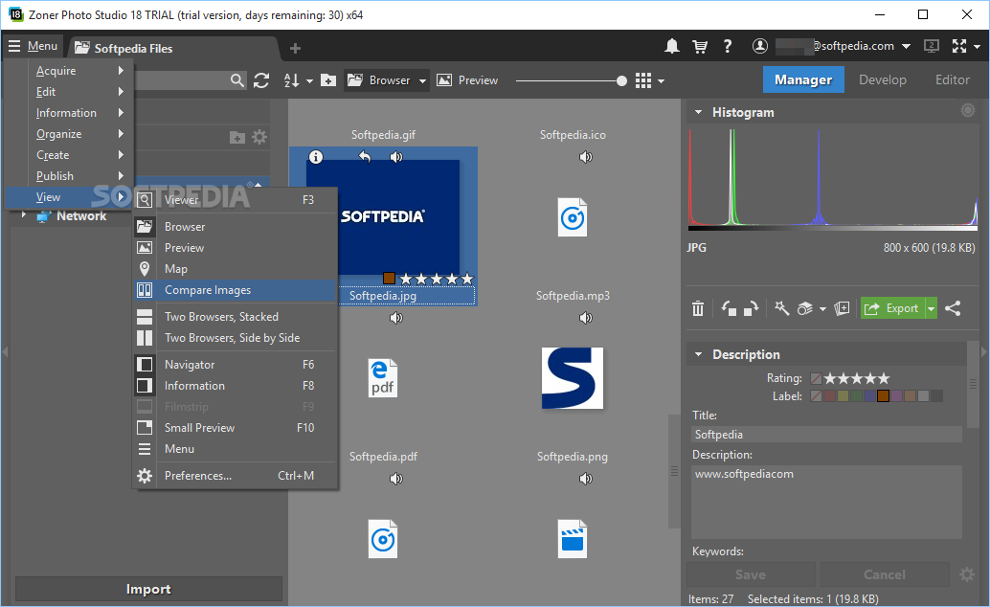Image resolution: width=990 pixels, height=607 pixels.
Task: Clear the rating with crossed box
Action: click(x=816, y=378)
